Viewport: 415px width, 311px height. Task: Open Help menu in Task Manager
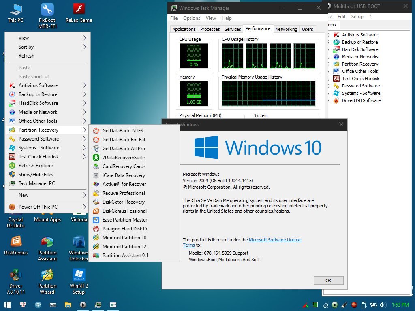tap(227, 18)
